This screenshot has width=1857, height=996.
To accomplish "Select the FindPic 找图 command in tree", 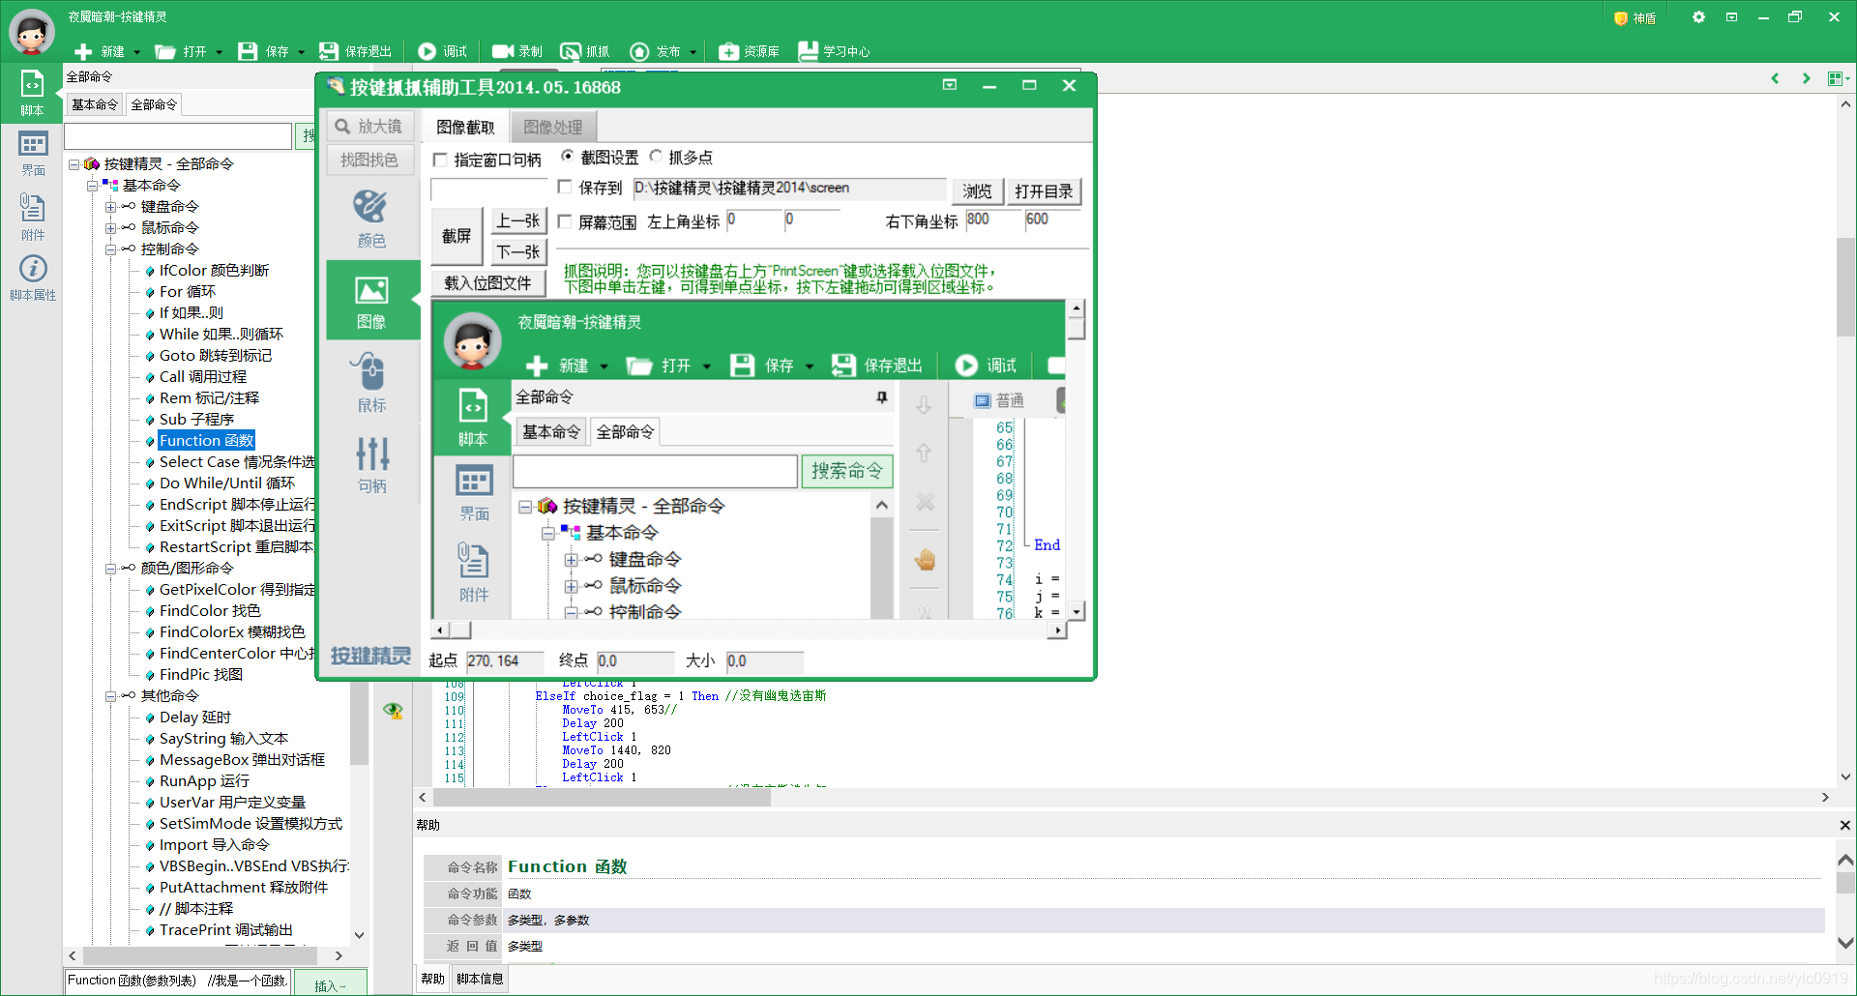I will 201,675.
